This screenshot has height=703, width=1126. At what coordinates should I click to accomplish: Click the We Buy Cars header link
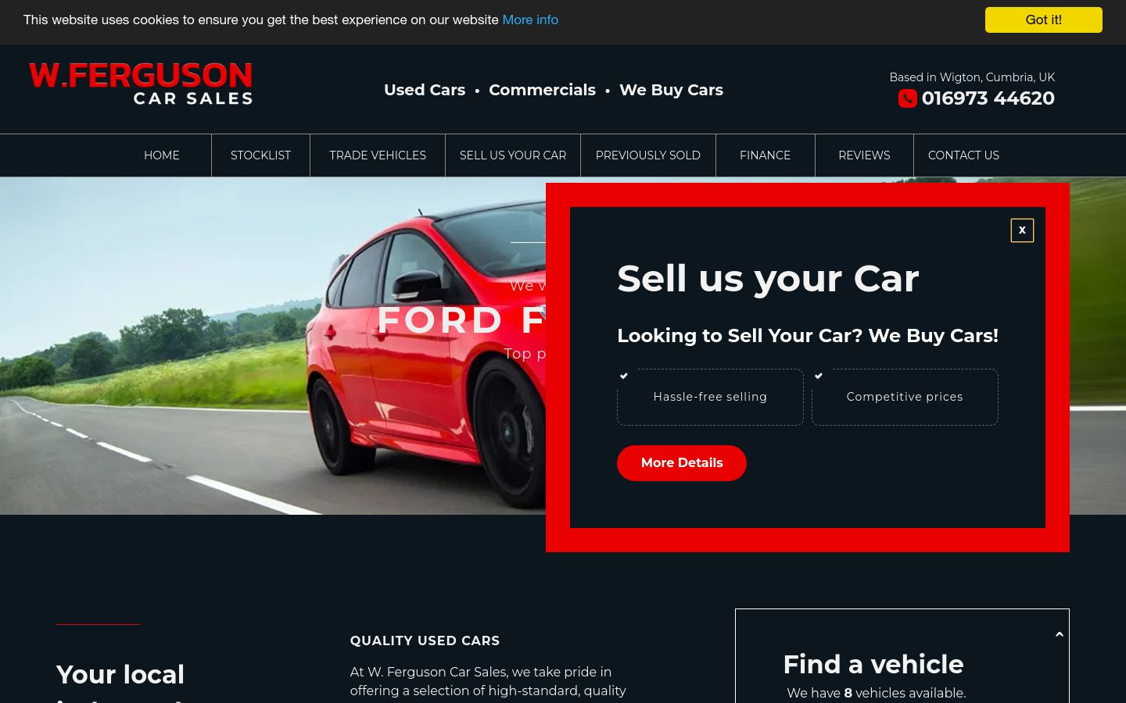[671, 90]
